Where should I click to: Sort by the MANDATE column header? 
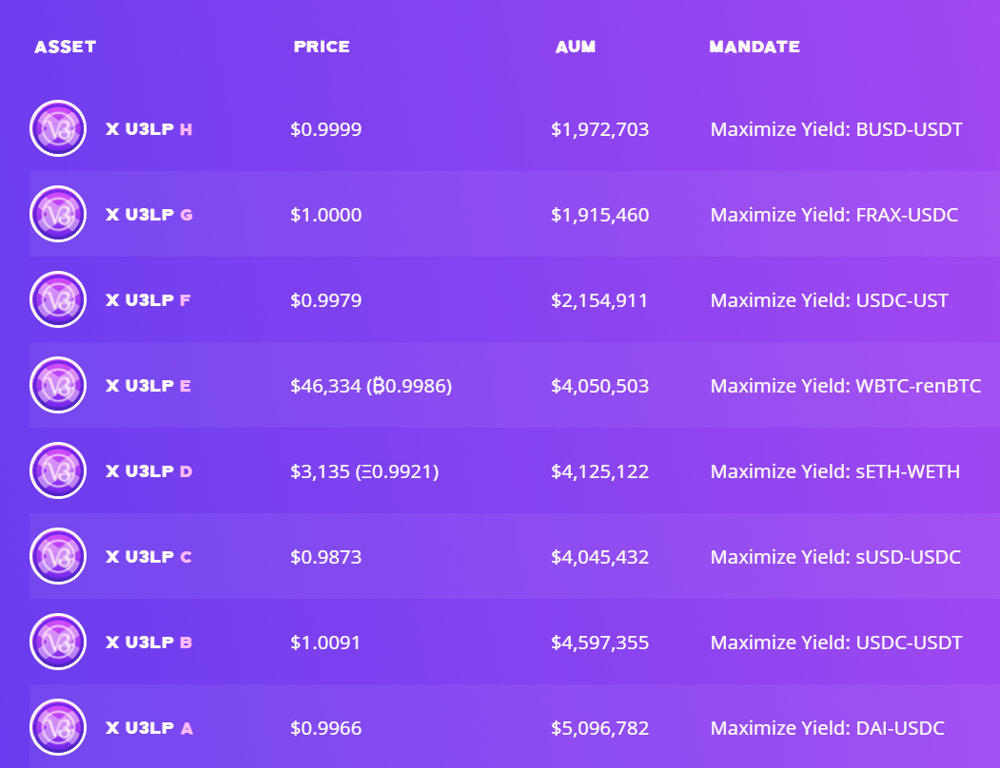coord(754,47)
